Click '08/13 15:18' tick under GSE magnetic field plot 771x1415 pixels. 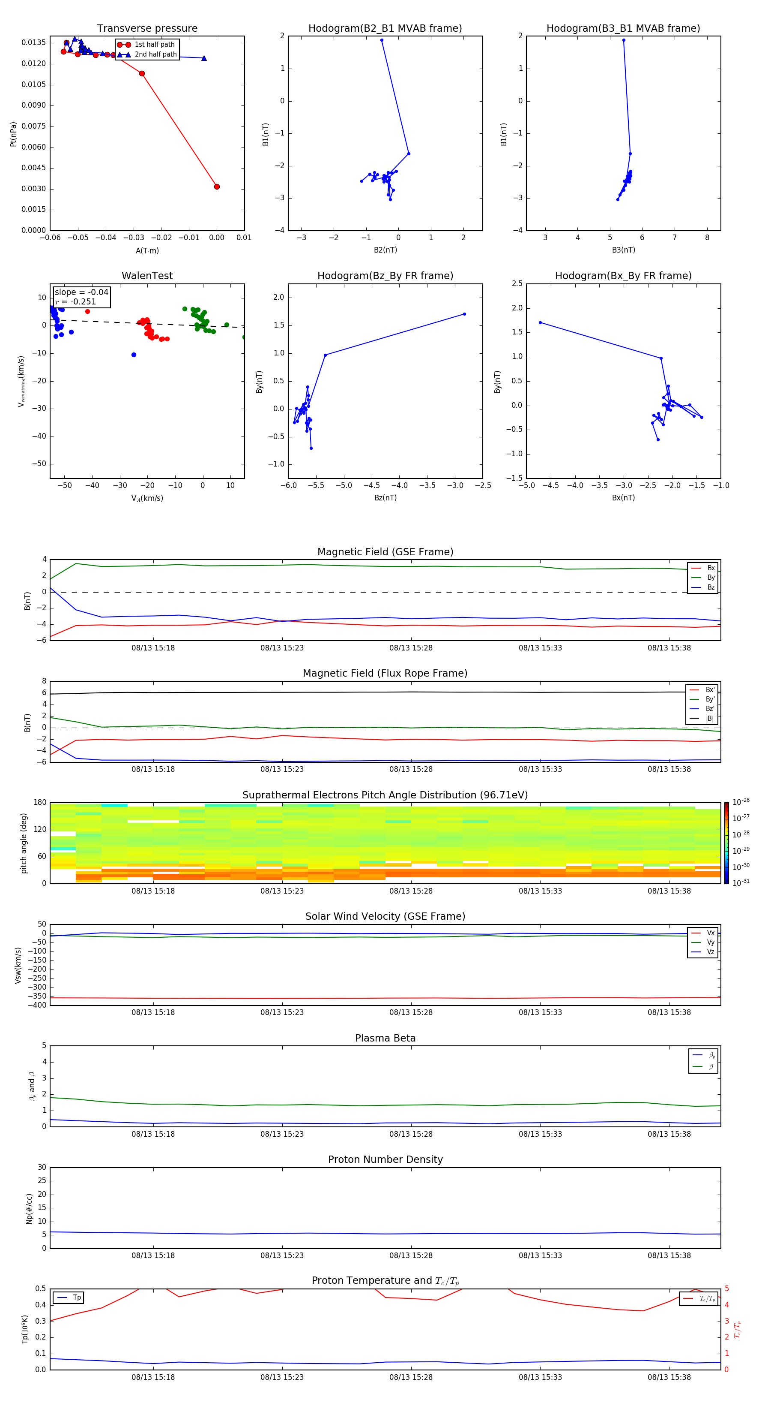pyautogui.click(x=153, y=647)
